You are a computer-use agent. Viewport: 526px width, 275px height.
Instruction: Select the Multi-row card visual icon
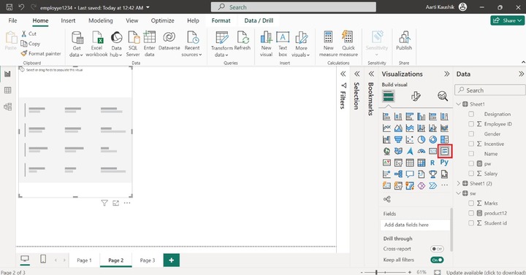tap(444, 151)
